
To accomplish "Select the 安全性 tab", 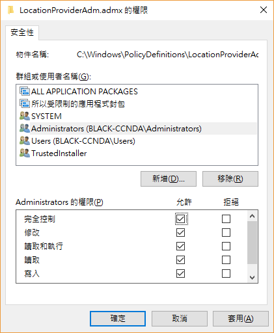I will [x=22, y=33].
